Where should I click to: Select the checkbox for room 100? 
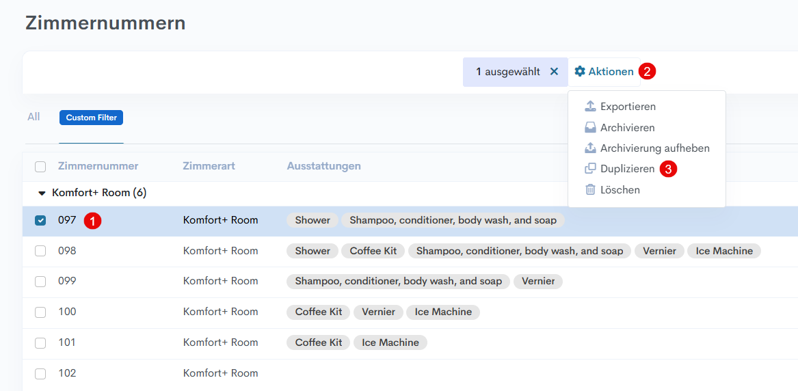point(40,312)
